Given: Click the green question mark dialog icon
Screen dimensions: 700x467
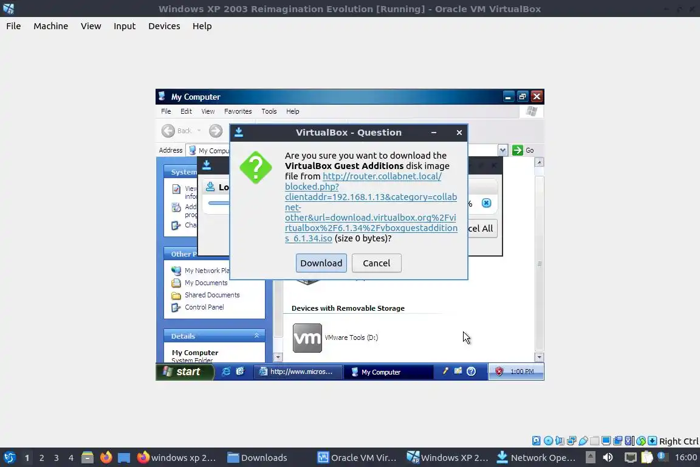Looking at the screenshot, I should pos(256,168).
